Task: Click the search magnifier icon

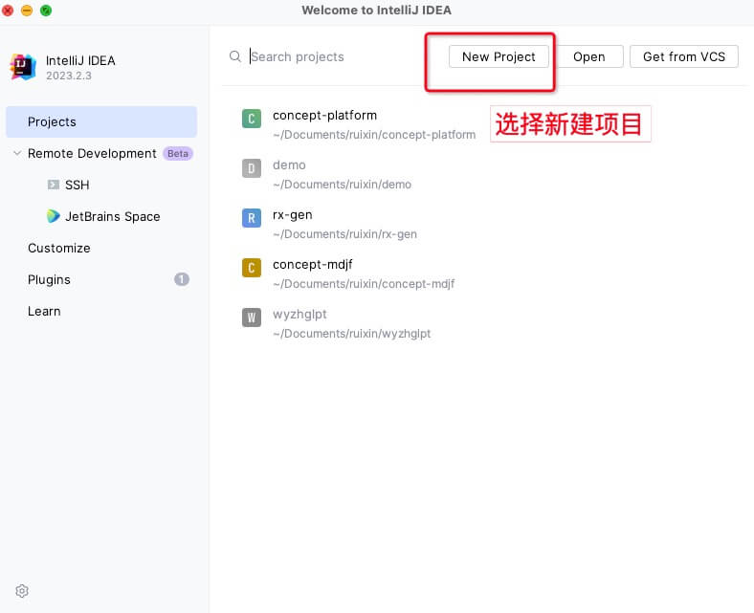Action: pyautogui.click(x=235, y=56)
